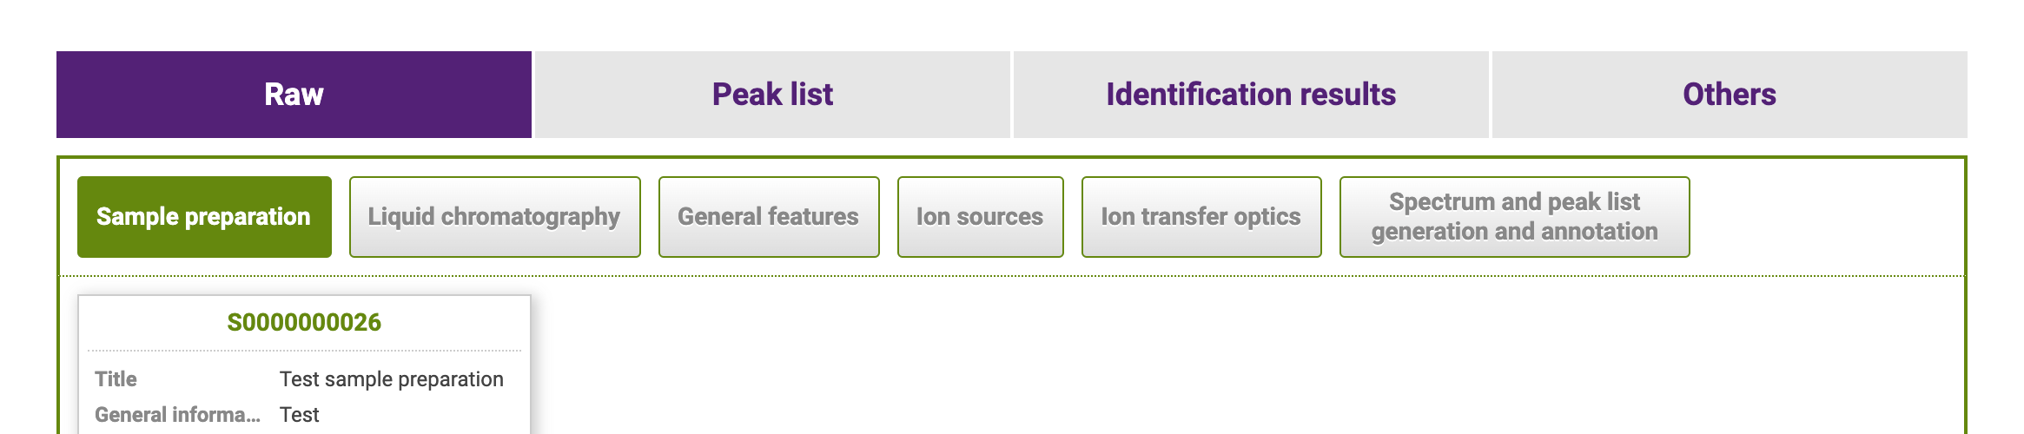Go to the Others tab

click(x=1729, y=95)
